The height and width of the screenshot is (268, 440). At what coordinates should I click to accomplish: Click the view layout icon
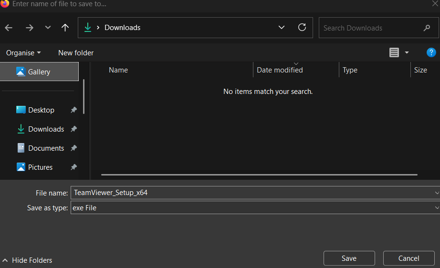[x=394, y=52]
